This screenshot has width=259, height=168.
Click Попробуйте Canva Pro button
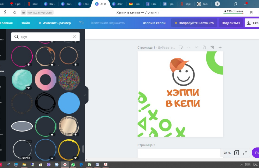point(194,23)
